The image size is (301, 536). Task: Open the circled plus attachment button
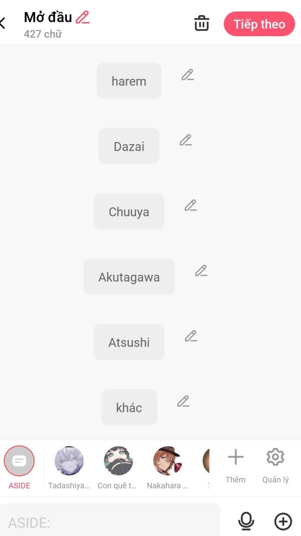[x=283, y=521]
